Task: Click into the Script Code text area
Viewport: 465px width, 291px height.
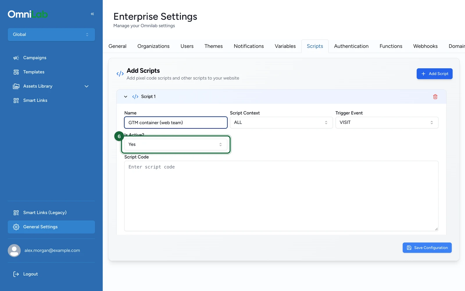Action: click(x=281, y=196)
